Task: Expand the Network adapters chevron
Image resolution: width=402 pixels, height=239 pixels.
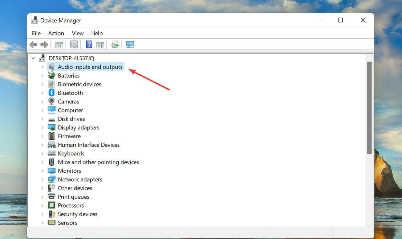Action: tap(42, 179)
